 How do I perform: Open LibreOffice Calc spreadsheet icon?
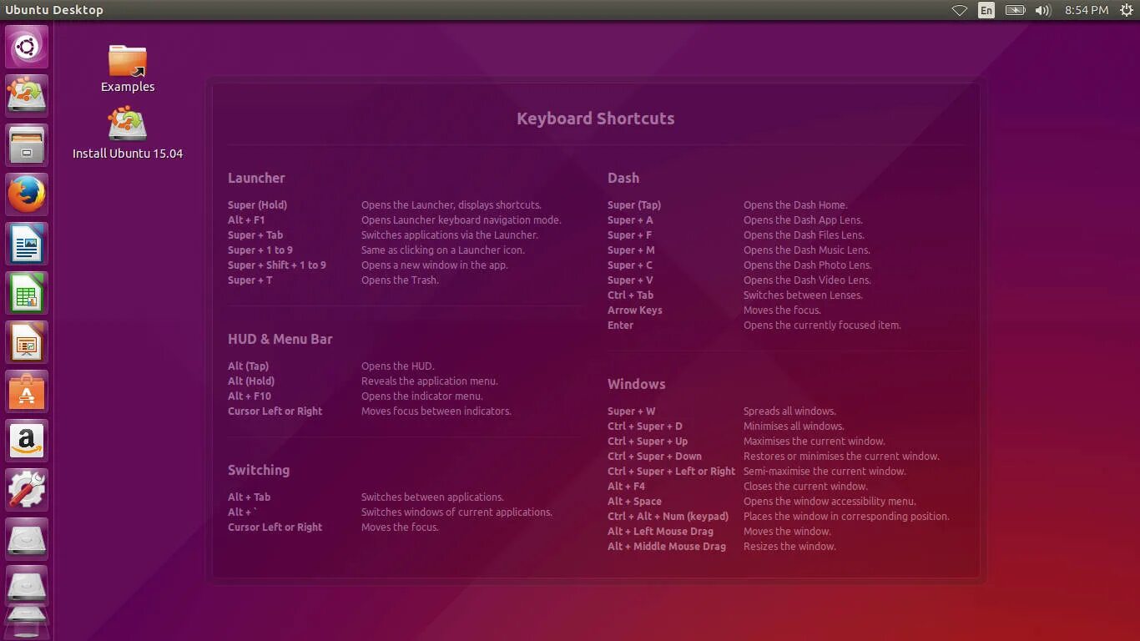(x=28, y=293)
